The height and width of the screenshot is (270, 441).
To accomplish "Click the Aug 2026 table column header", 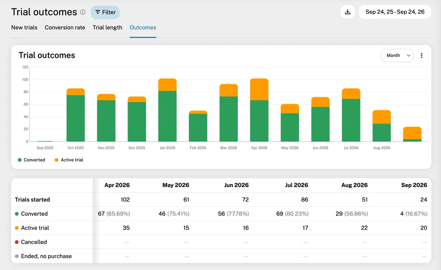I will point(354,185).
